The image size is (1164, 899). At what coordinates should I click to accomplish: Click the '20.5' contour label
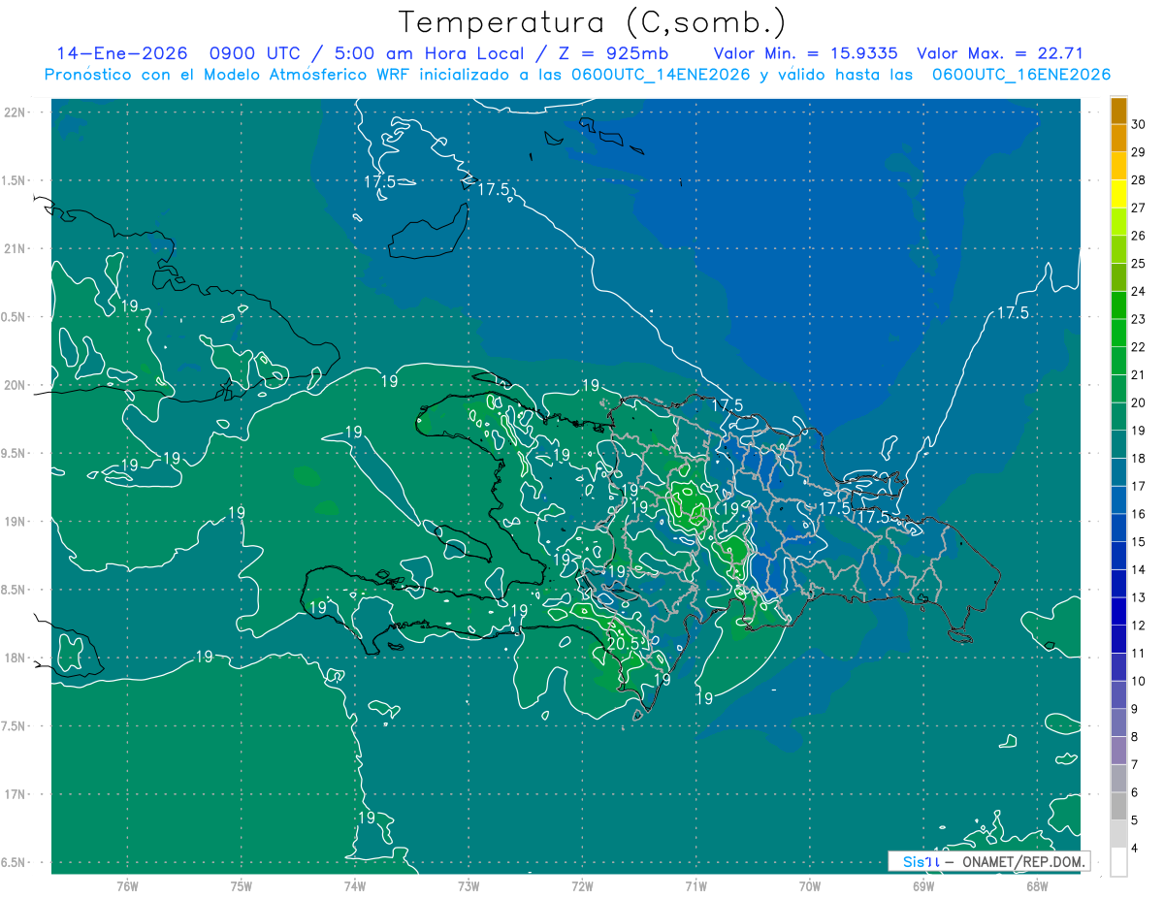(623, 643)
